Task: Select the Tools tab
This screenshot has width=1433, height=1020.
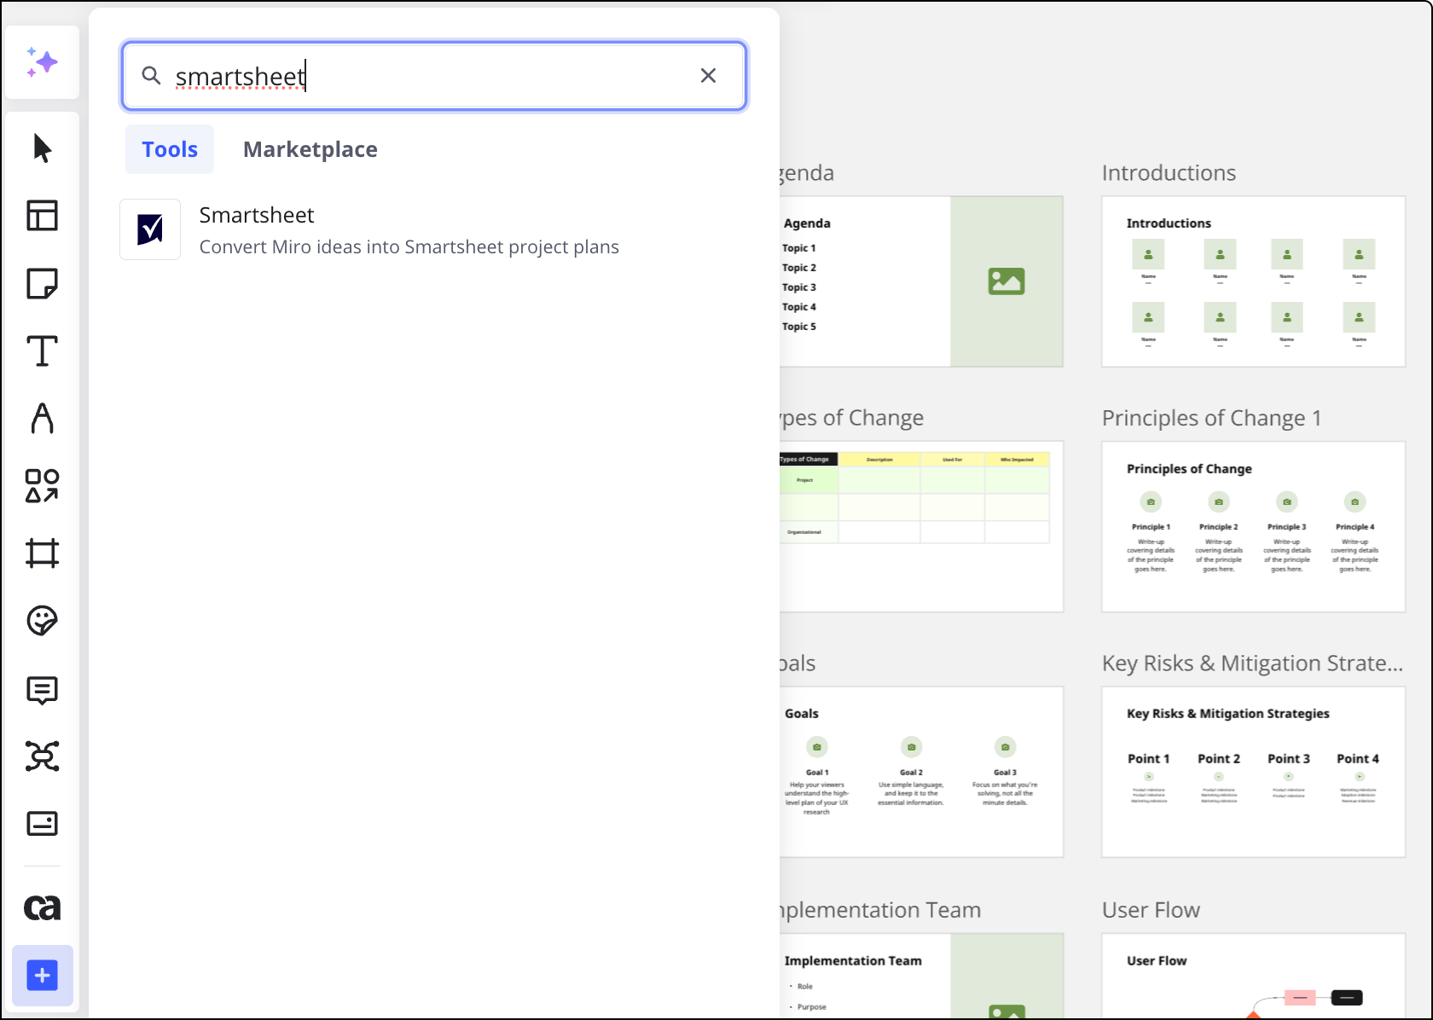Action: coord(170,149)
